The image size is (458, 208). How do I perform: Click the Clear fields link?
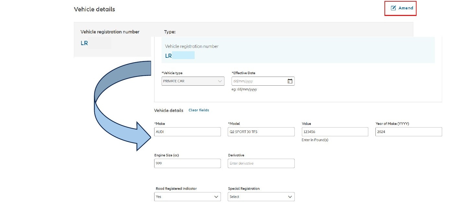coord(199,110)
